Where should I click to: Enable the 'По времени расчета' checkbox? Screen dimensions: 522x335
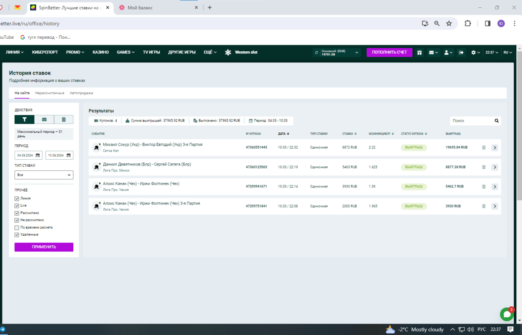pos(17,227)
